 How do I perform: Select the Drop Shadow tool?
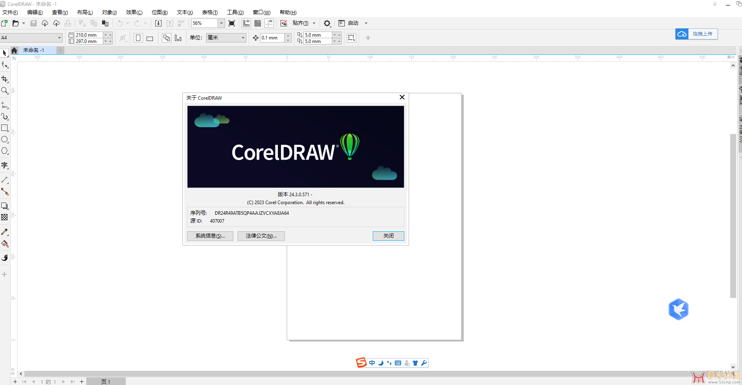click(x=5, y=206)
